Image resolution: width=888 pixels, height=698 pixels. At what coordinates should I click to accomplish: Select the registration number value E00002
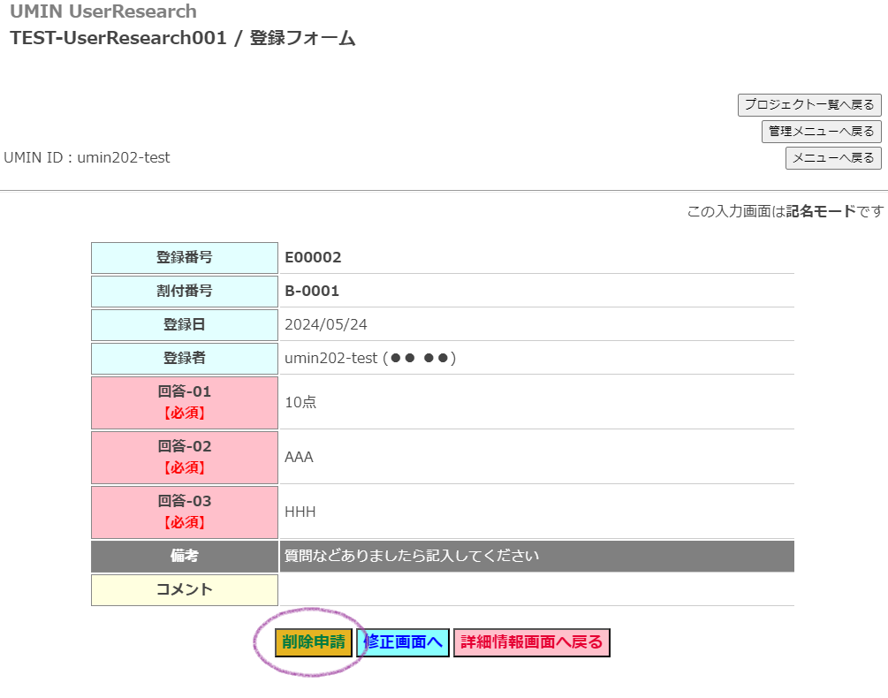click(x=313, y=258)
